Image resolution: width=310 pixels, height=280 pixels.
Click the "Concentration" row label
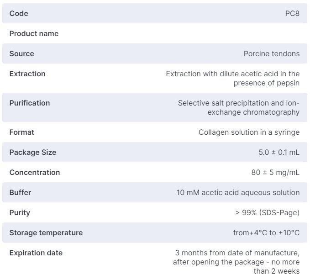(x=35, y=173)
